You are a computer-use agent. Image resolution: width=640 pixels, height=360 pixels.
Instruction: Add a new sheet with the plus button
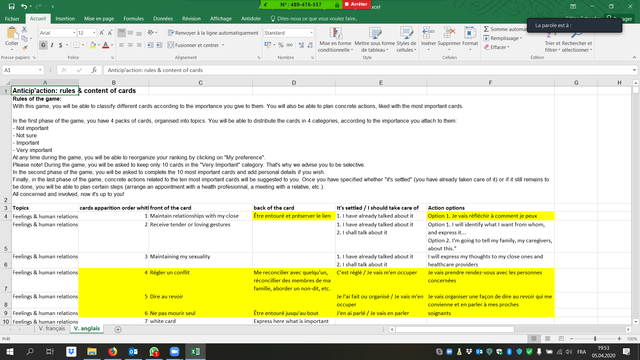coord(118,329)
